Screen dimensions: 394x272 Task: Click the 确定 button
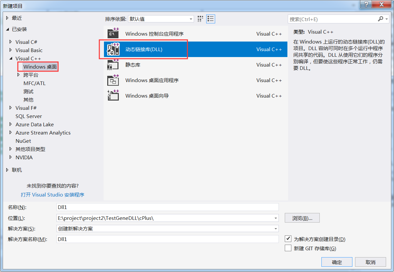(337, 262)
